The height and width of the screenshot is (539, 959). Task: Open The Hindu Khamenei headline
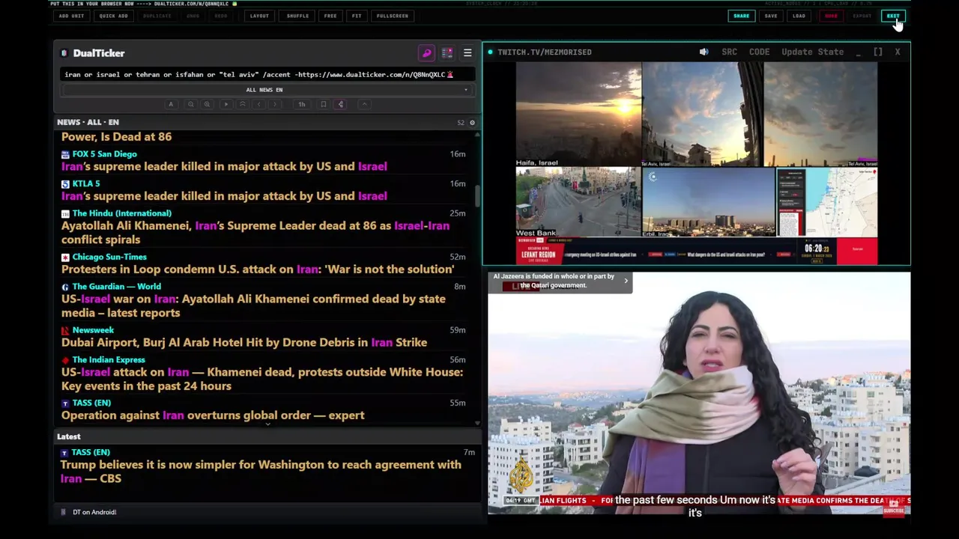tap(255, 233)
